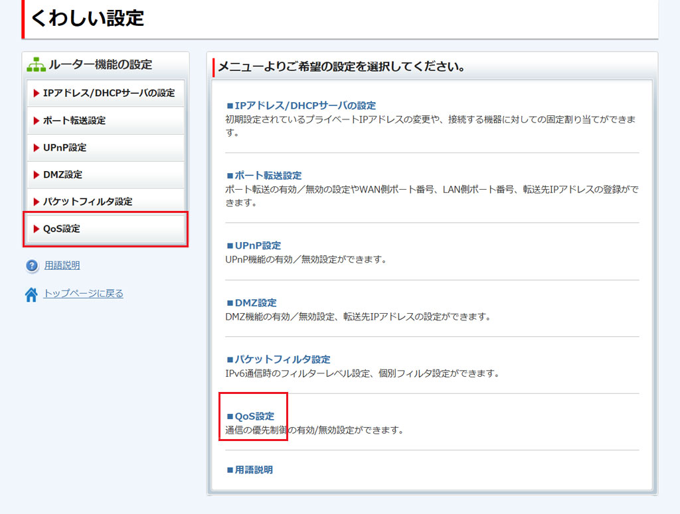Image resolution: width=680 pixels, height=514 pixels.
Task: Click the ポート転送設定 link in main panel
Action: pyautogui.click(x=268, y=176)
